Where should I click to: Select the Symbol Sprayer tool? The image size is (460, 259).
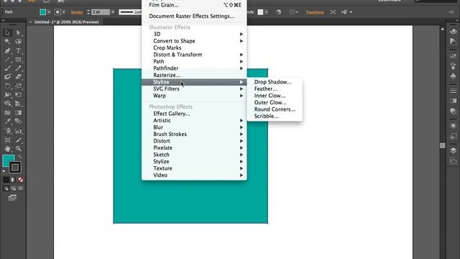7,131
